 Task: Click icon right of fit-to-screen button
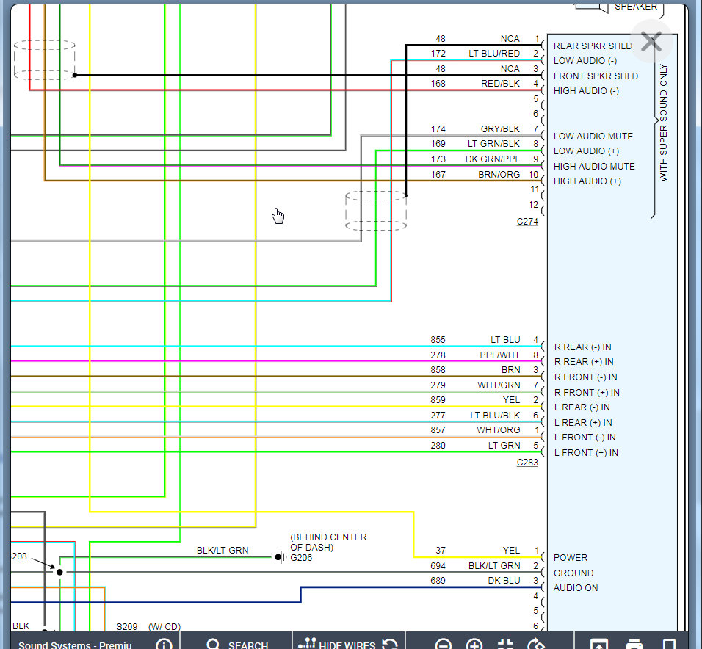[537, 644]
